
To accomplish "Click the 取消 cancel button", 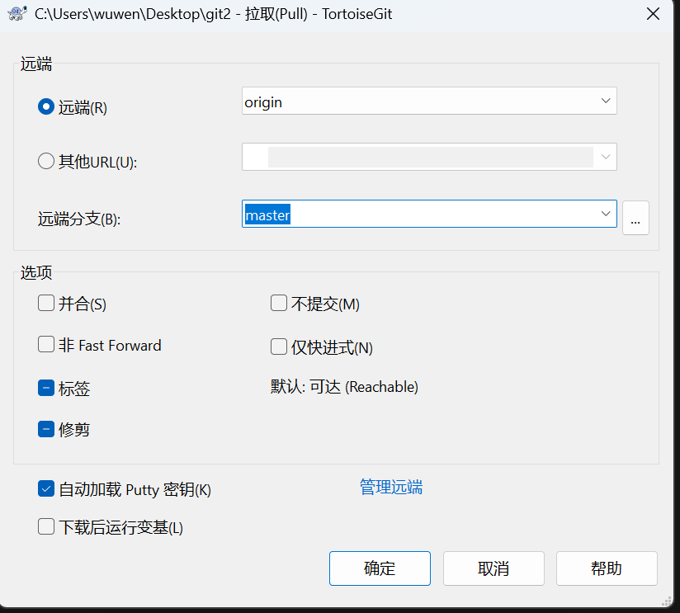I will pyautogui.click(x=493, y=568).
